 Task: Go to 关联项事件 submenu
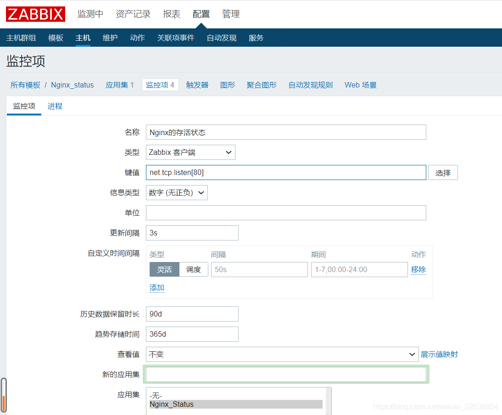(176, 38)
